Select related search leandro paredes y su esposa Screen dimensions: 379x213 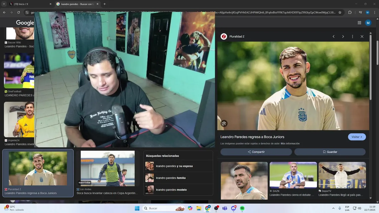(x=178, y=166)
